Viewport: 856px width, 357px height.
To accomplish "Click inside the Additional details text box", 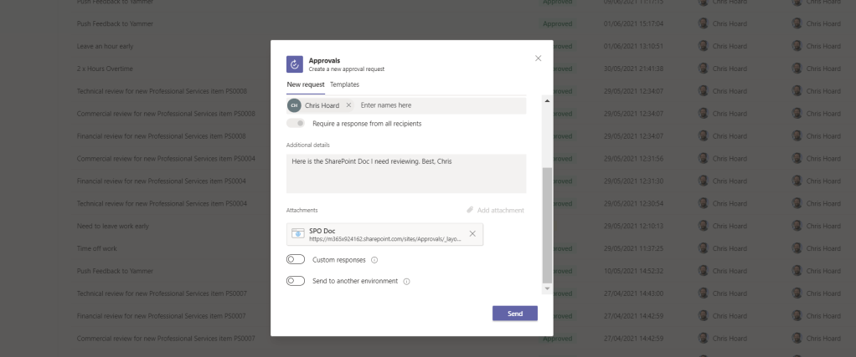I will coord(406,173).
